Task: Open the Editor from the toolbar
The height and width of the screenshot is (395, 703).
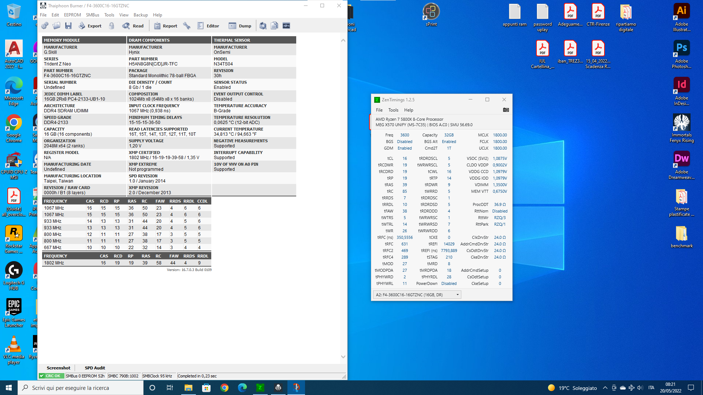Action: coord(208,26)
